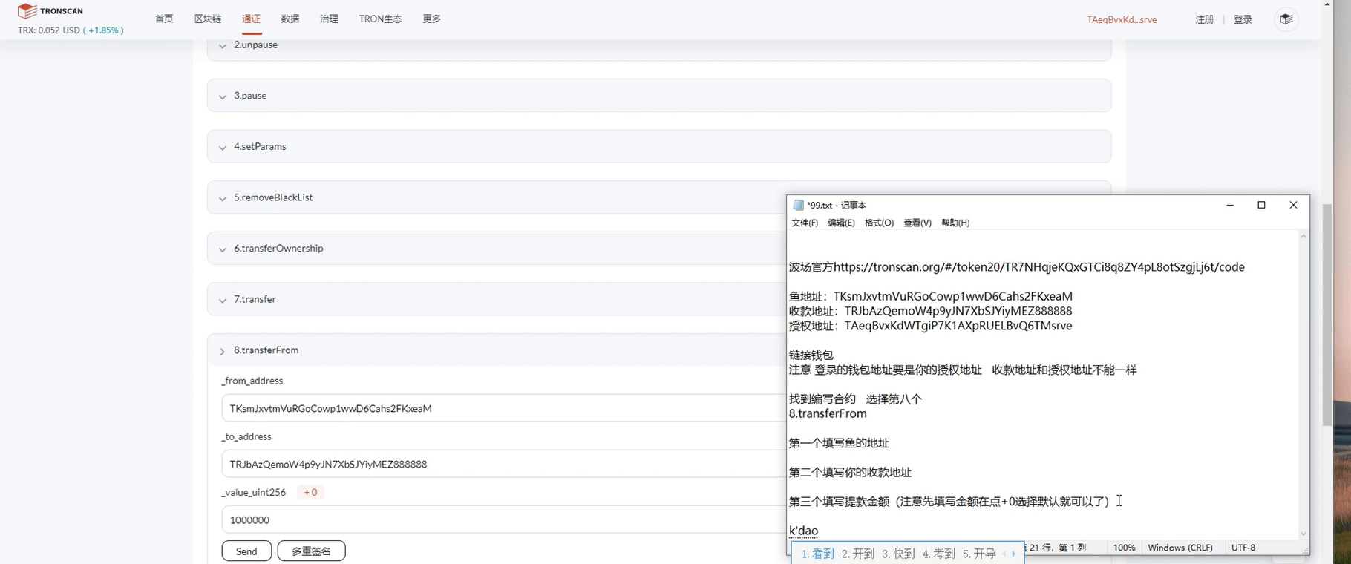The image size is (1351, 564).
Task: Click the IME candidate previous-page arrow
Action: 1004,554
